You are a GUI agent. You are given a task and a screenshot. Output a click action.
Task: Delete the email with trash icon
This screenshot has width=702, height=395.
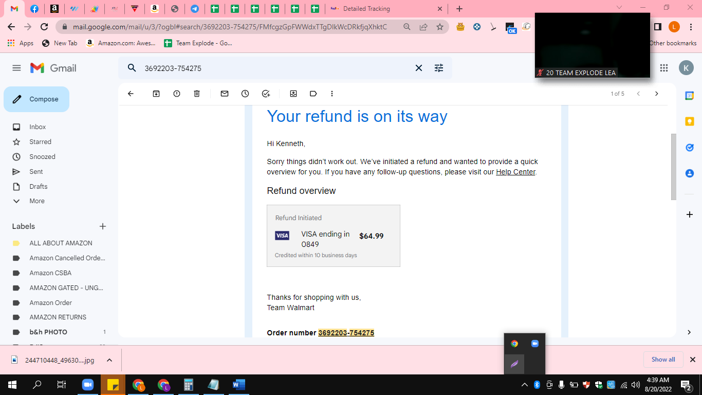click(x=197, y=94)
